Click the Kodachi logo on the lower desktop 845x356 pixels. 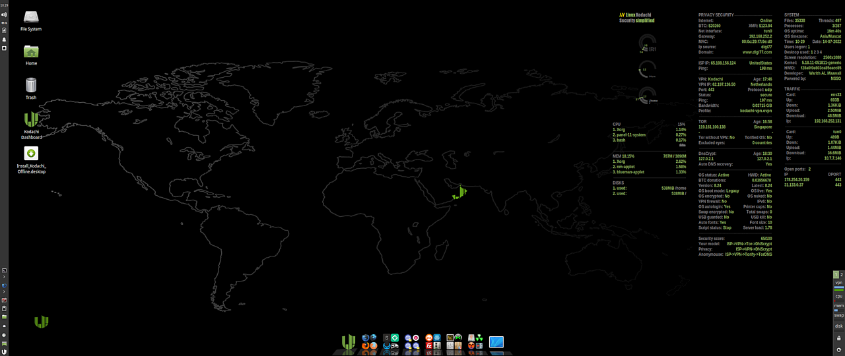coord(42,322)
